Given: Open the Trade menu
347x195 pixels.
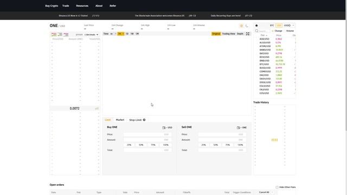Looking at the screenshot, I should point(66,6).
